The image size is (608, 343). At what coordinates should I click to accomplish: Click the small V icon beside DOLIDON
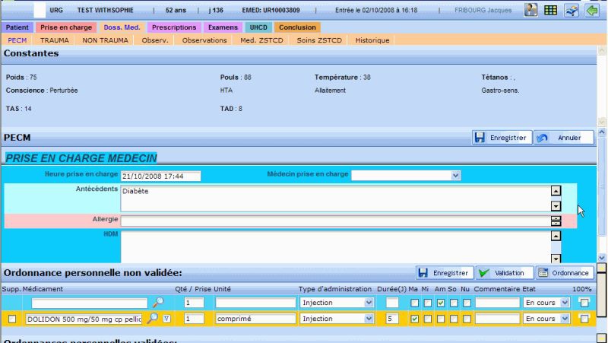[166, 319]
